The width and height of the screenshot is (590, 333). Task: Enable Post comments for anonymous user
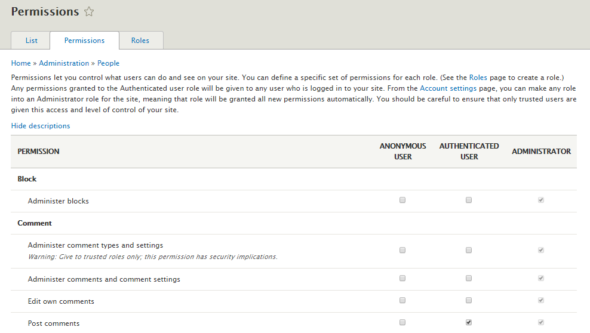402,322
